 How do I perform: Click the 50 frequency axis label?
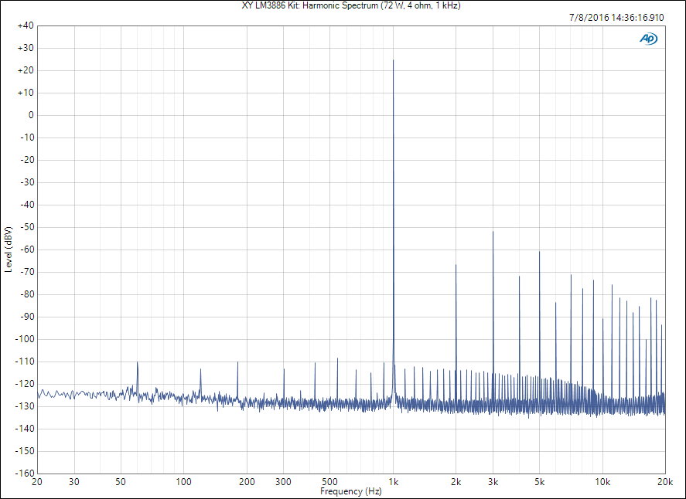121,482
